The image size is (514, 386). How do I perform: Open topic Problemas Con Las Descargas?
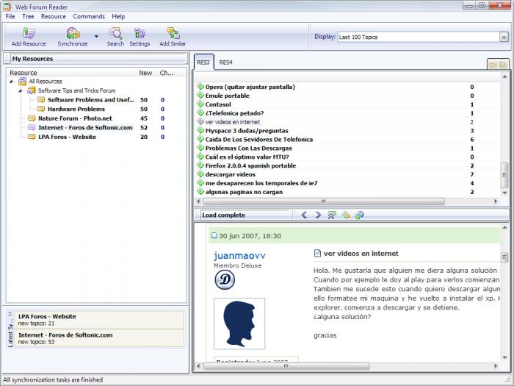click(248, 149)
